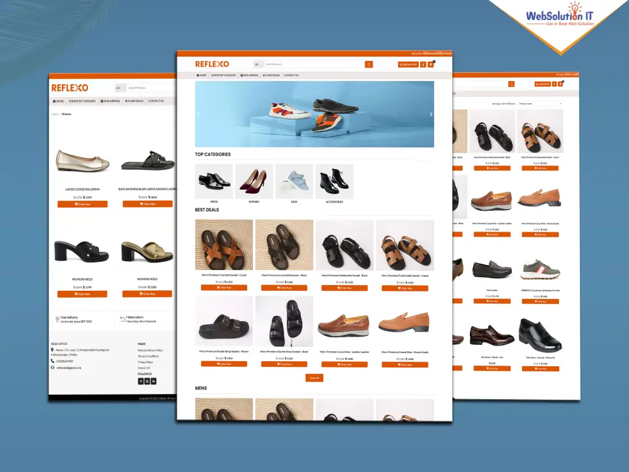Viewport: 629px width, 472px height.
Task: Open CONTACT US in left page navbar
Action: click(156, 101)
